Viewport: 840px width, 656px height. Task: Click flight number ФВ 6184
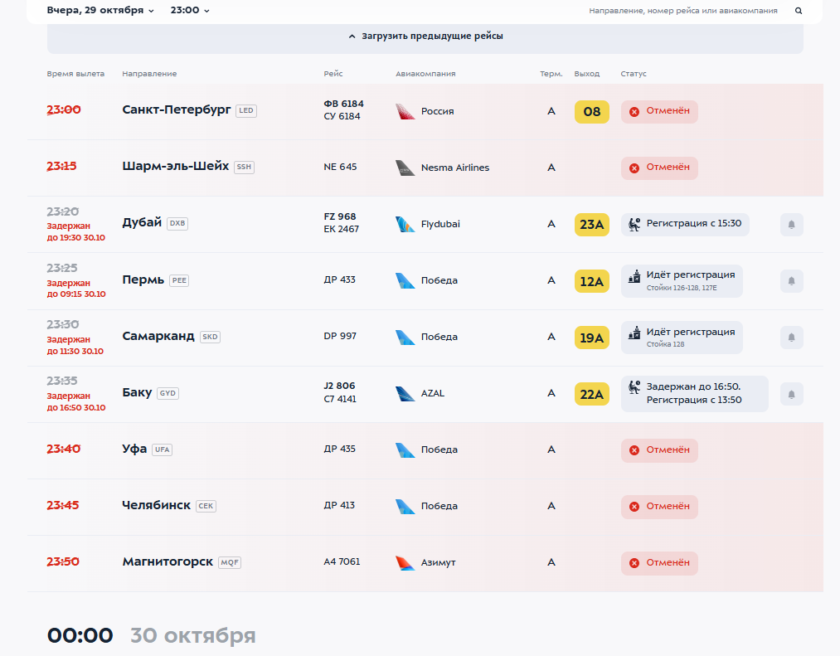point(343,104)
